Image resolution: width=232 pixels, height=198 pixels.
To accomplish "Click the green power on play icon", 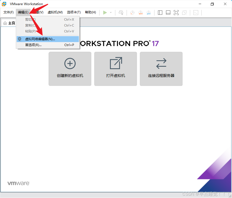I will pos(105,13).
